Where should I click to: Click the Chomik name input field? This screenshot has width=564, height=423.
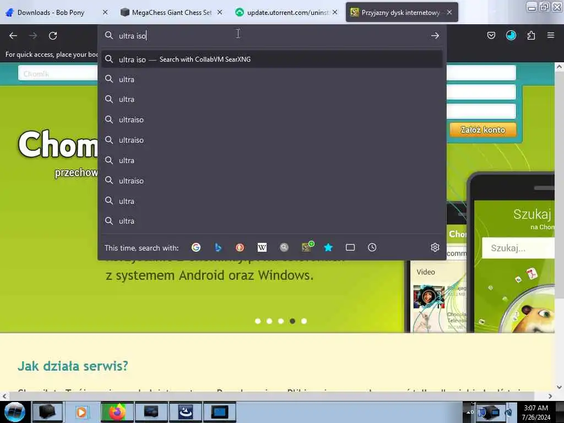(x=58, y=73)
